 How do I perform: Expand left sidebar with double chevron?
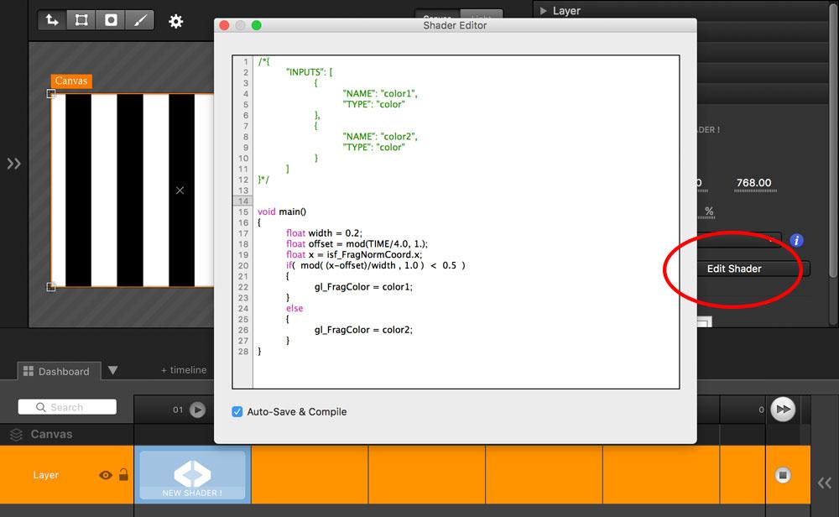coord(13,164)
